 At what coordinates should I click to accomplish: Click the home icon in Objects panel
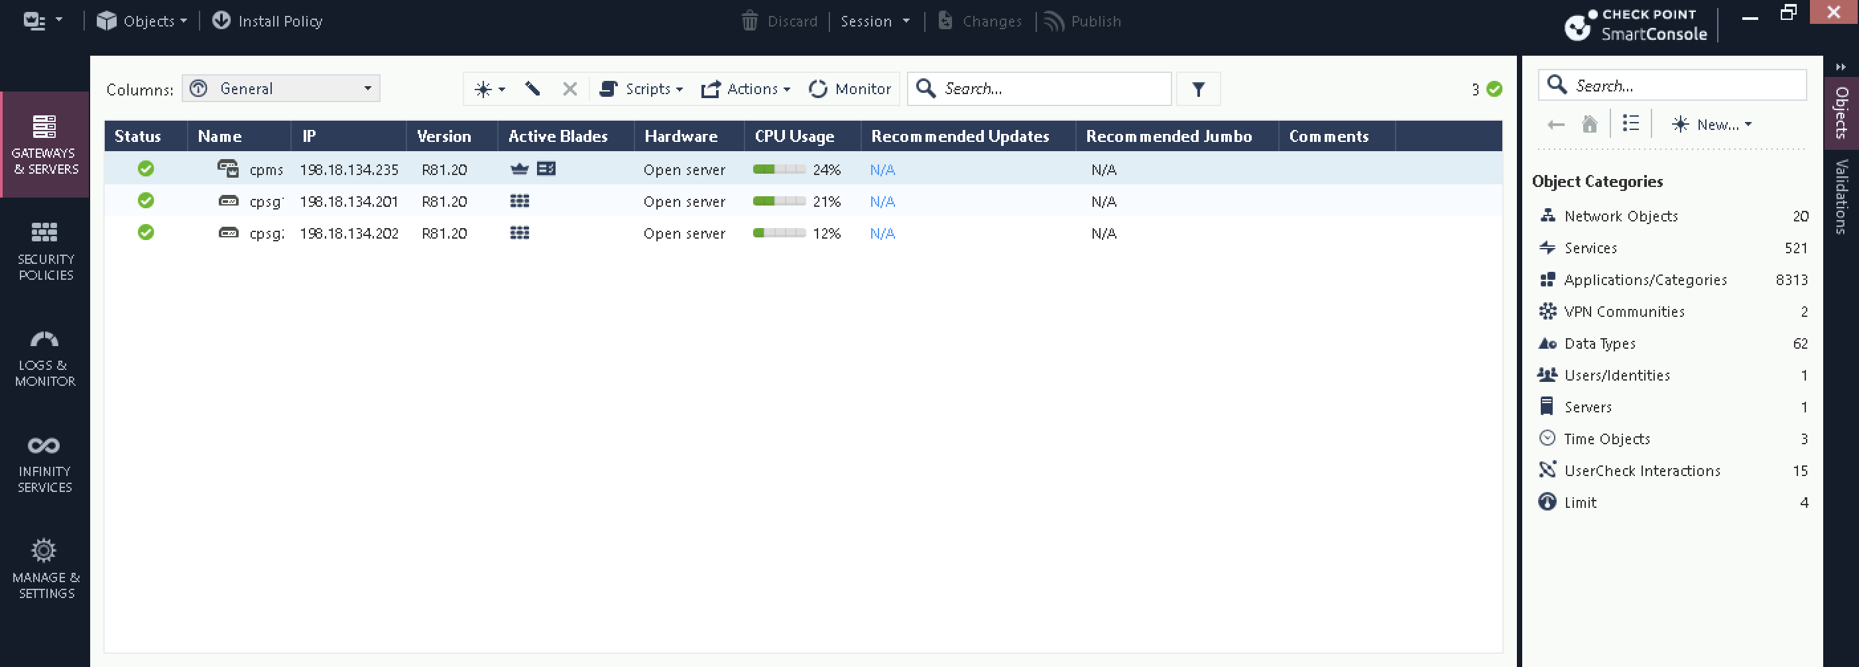[1589, 124]
